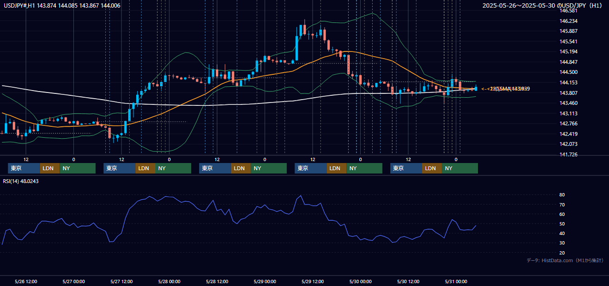The height and width of the screenshot is (286, 609).
Task: Select the 143.807 price axis value
Action: pyautogui.click(x=568, y=93)
